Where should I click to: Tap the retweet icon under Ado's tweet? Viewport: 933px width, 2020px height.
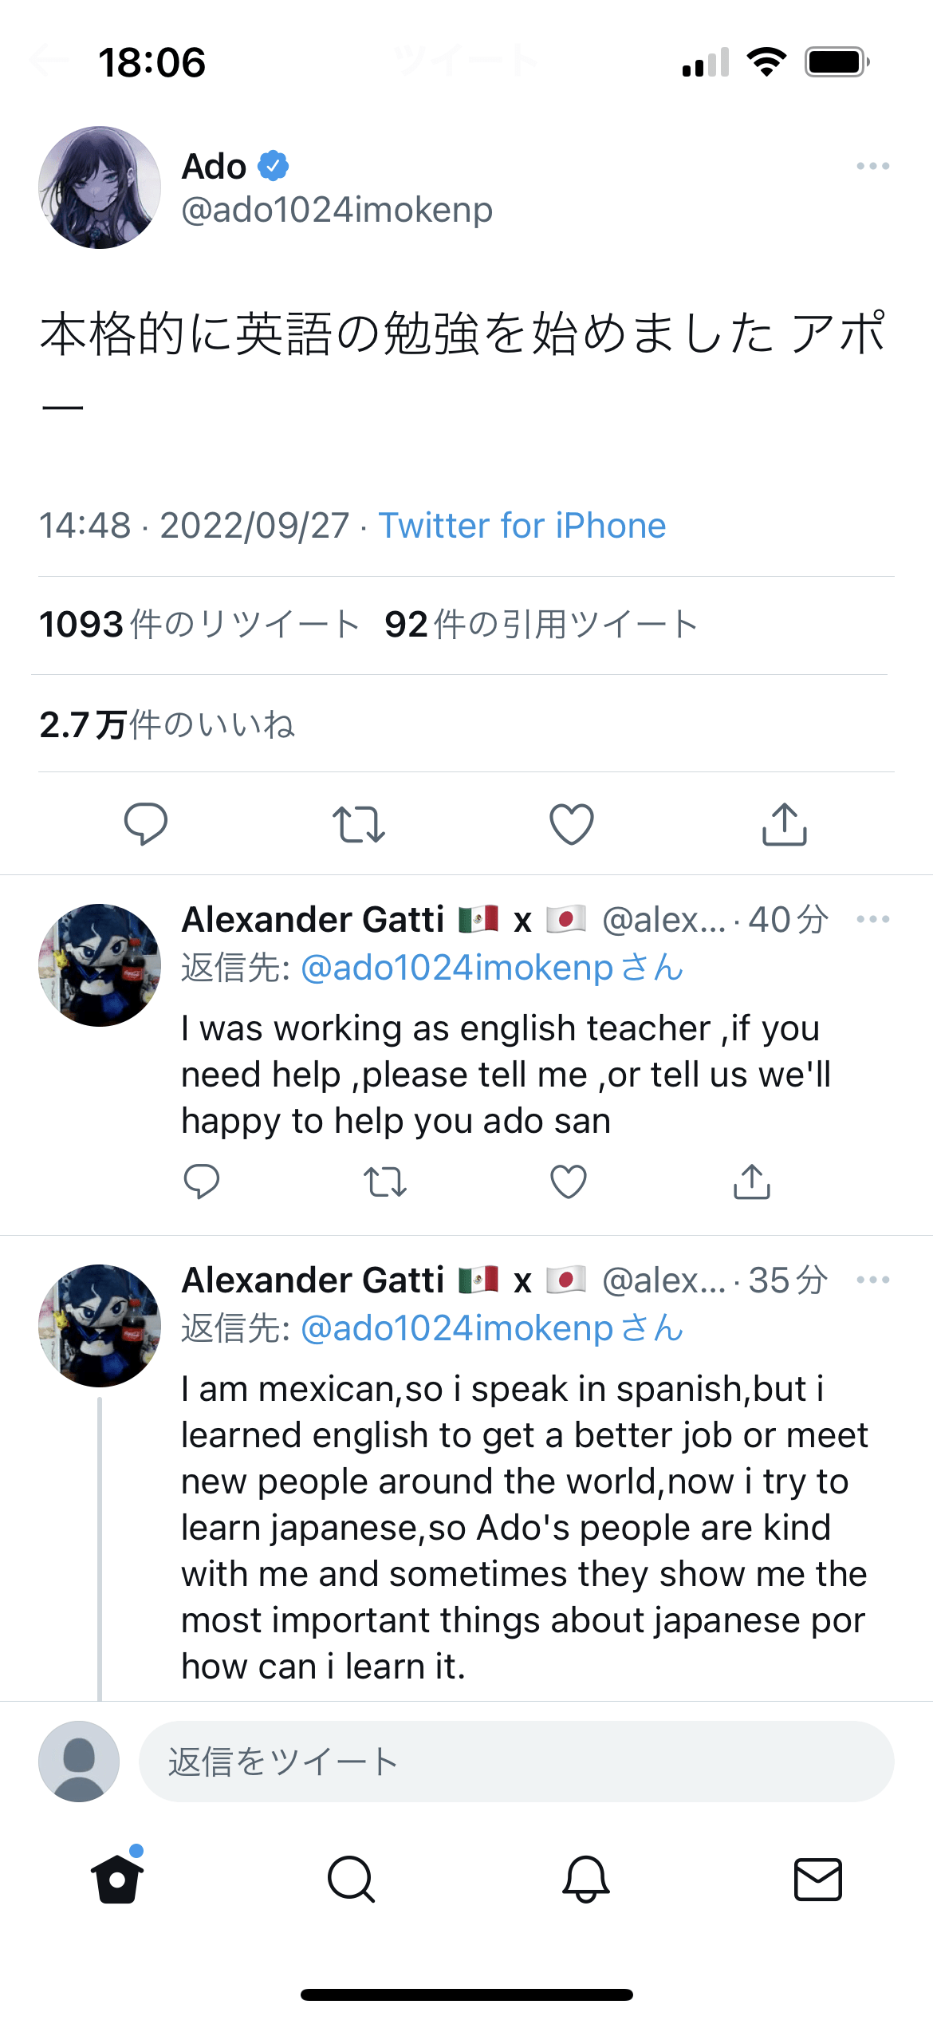pos(359,824)
